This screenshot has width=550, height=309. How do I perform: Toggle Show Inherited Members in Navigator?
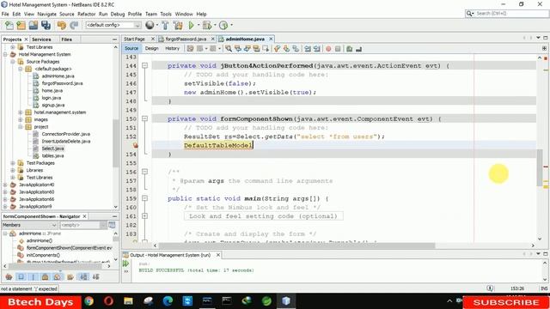point(9,276)
